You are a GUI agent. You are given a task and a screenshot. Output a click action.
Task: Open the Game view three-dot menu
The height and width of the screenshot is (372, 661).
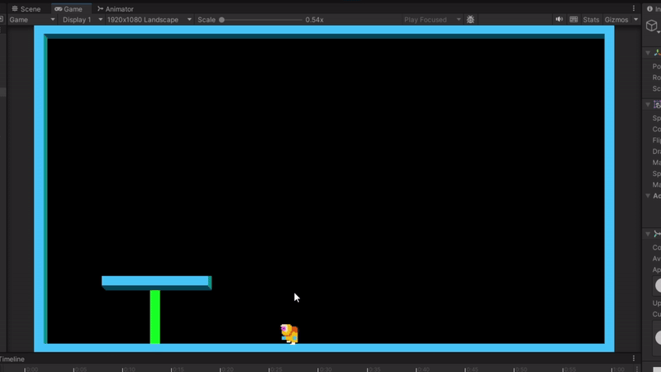pyautogui.click(x=634, y=8)
